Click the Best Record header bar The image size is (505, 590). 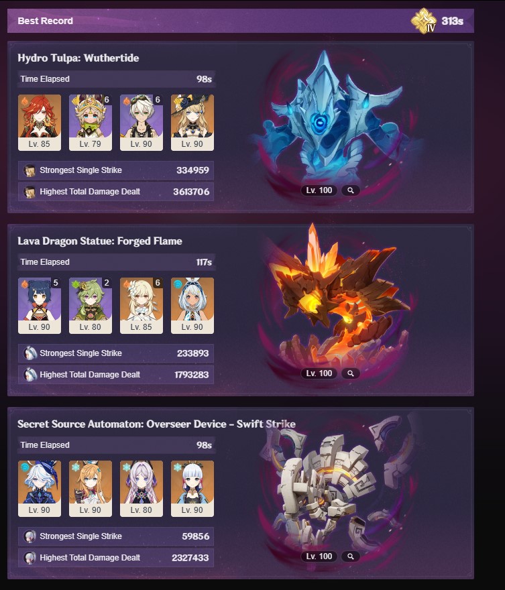point(241,21)
